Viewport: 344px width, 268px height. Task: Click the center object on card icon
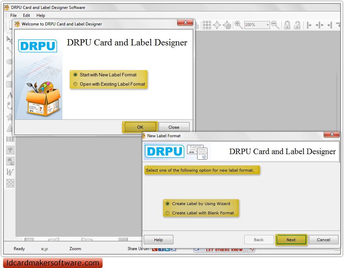pos(217,25)
